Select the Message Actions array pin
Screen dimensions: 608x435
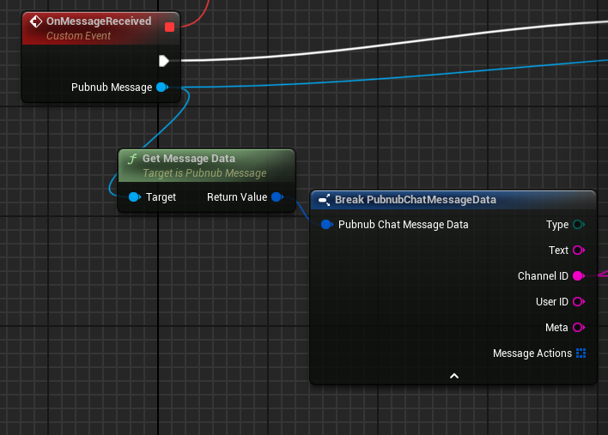click(581, 353)
